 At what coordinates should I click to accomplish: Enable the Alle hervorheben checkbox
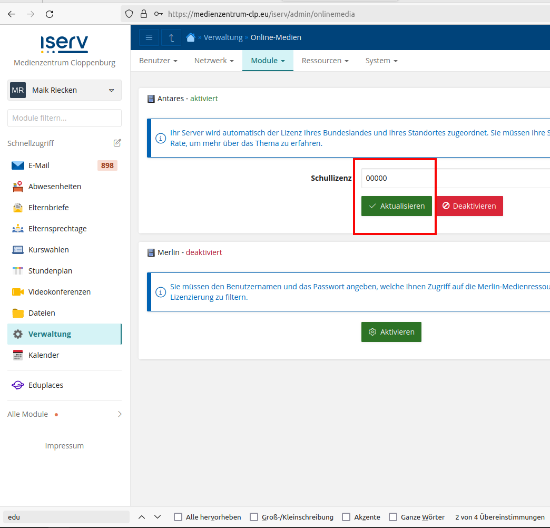pos(178,517)
